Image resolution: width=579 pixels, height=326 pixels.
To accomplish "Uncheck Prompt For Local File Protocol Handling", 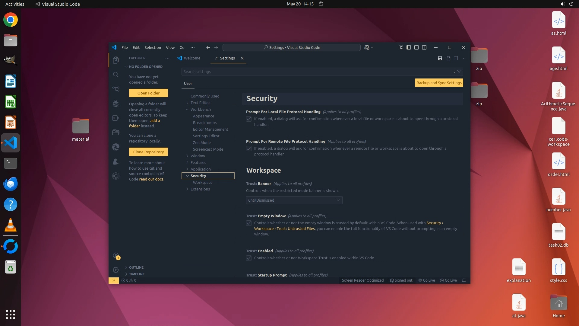I will [x=249, y=119].
